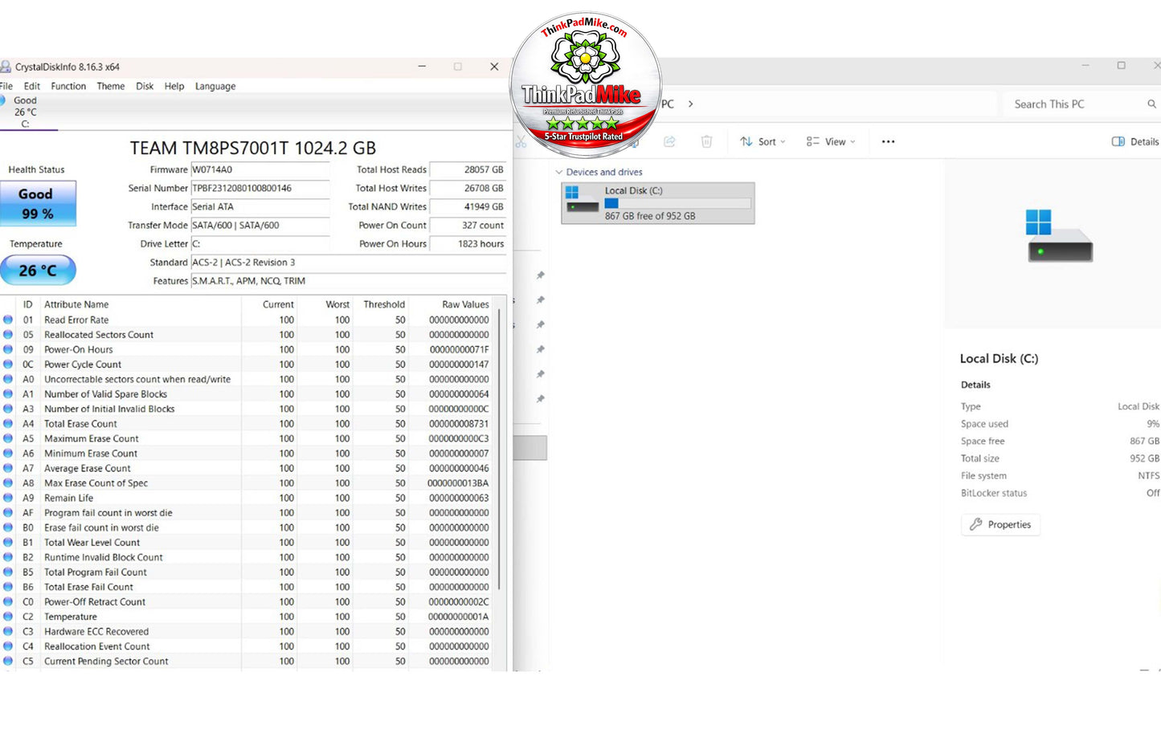Open the Theme menu

pos(111,86)
